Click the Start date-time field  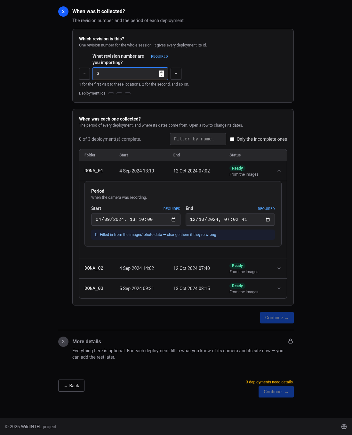136,220
